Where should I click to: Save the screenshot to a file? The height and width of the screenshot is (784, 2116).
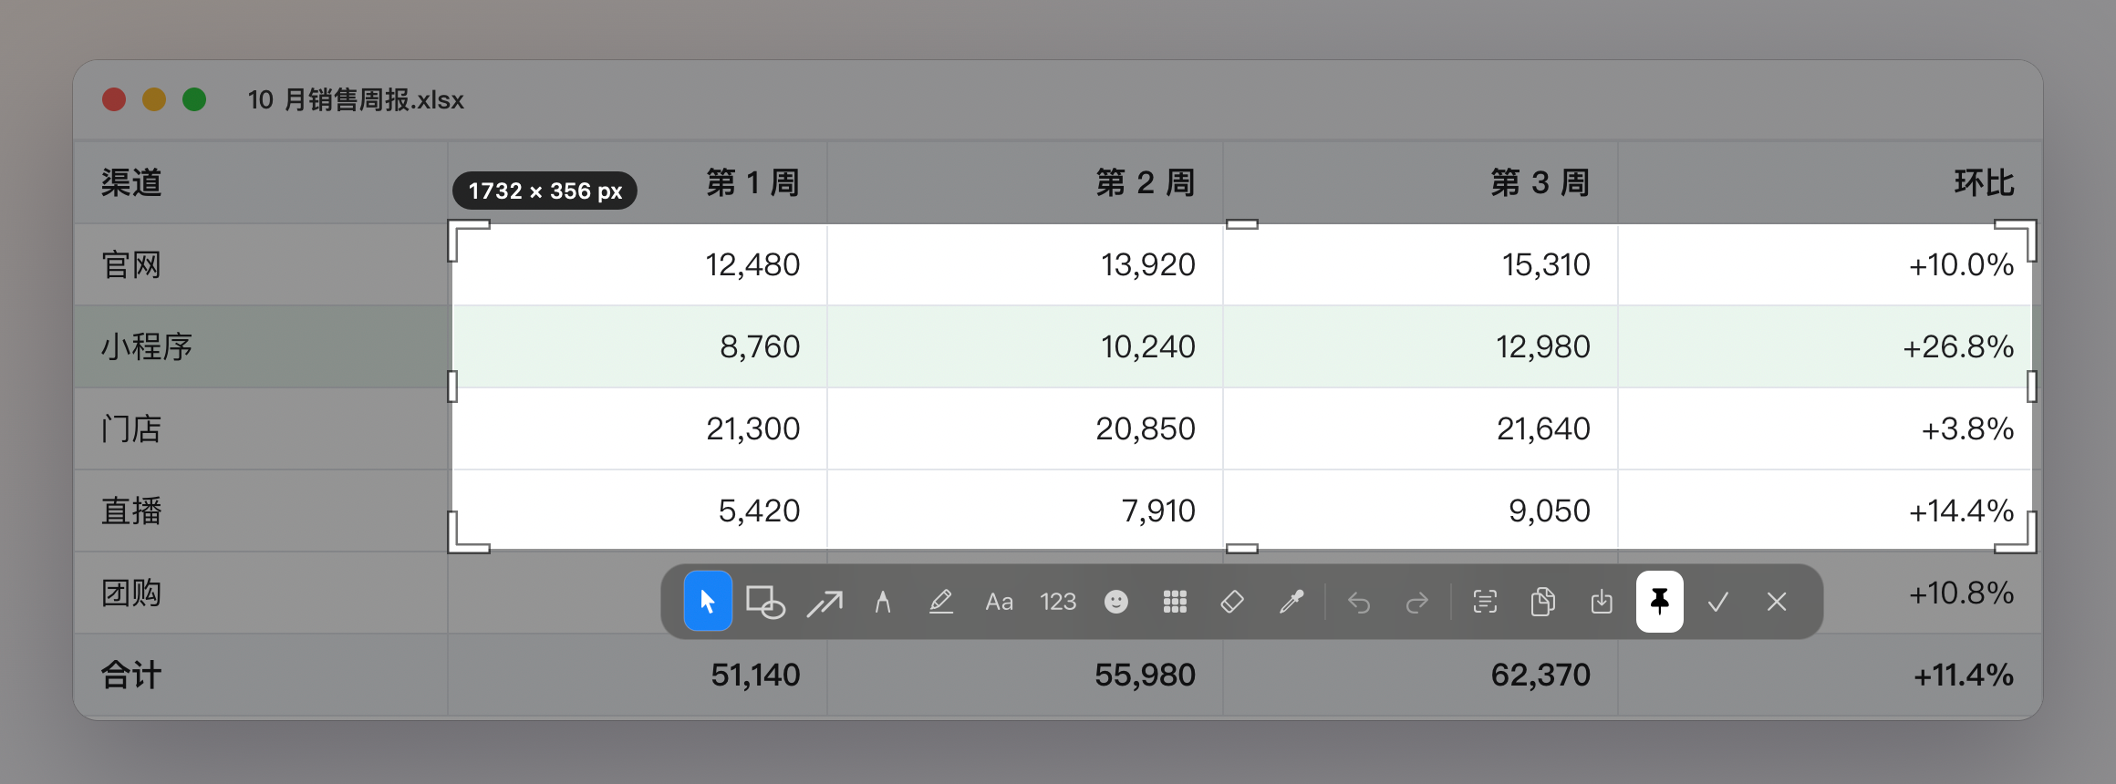(1602, 602)
